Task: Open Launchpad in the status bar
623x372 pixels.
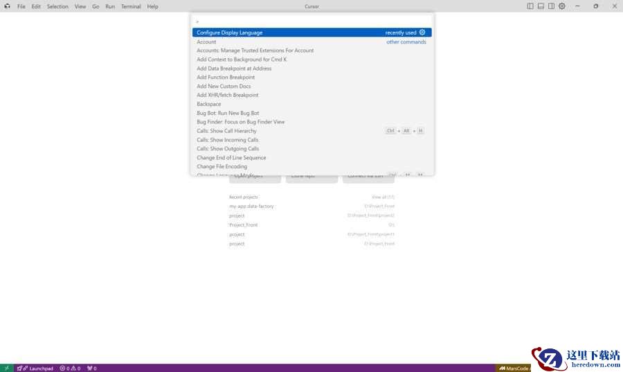Action: click(35, 368)
